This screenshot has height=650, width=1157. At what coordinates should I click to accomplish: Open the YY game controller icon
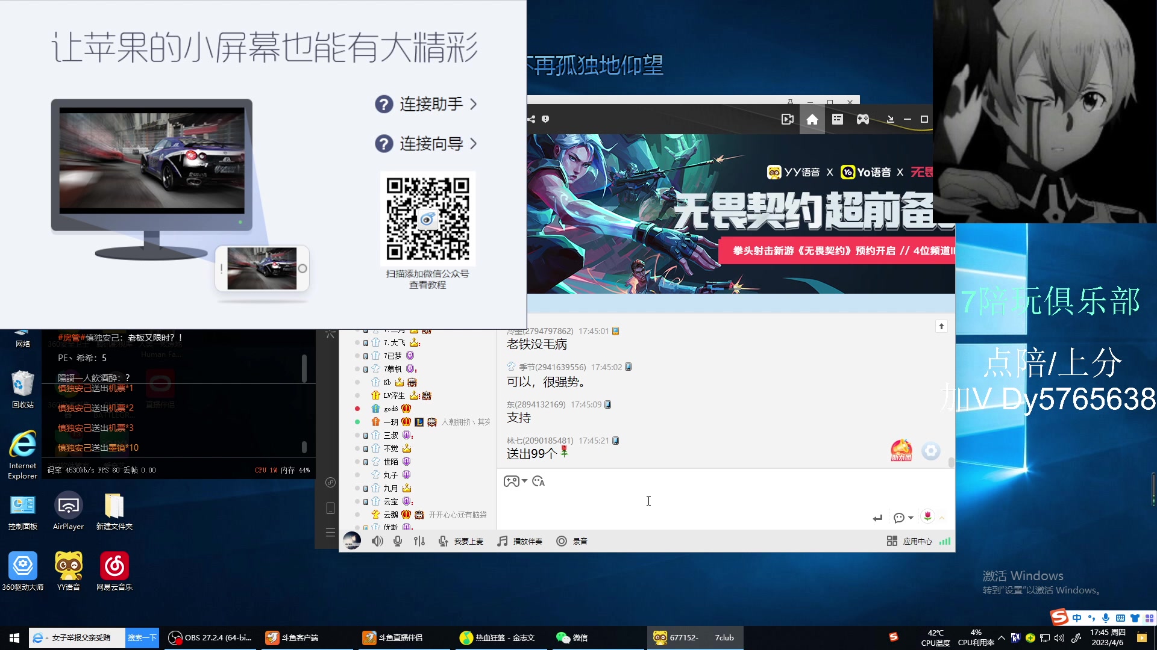click(x=863, y=119)
